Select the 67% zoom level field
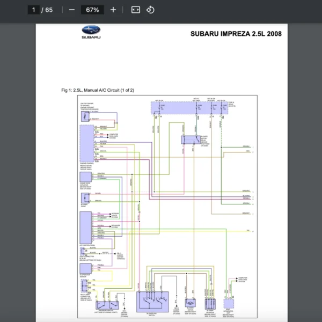Viewport: 322px width, 322px height. click(x=92, y=10)
